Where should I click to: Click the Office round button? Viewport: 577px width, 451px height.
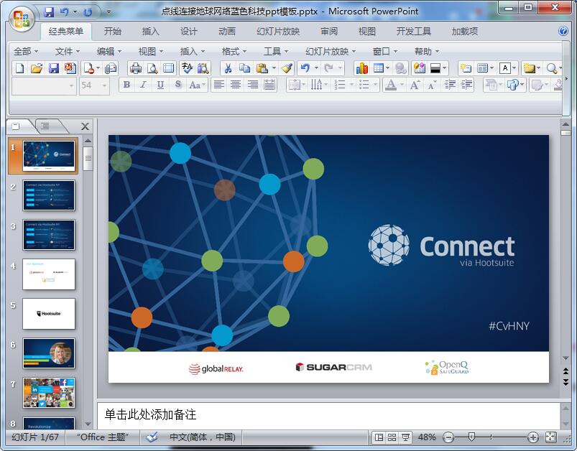tap(22, 19)
